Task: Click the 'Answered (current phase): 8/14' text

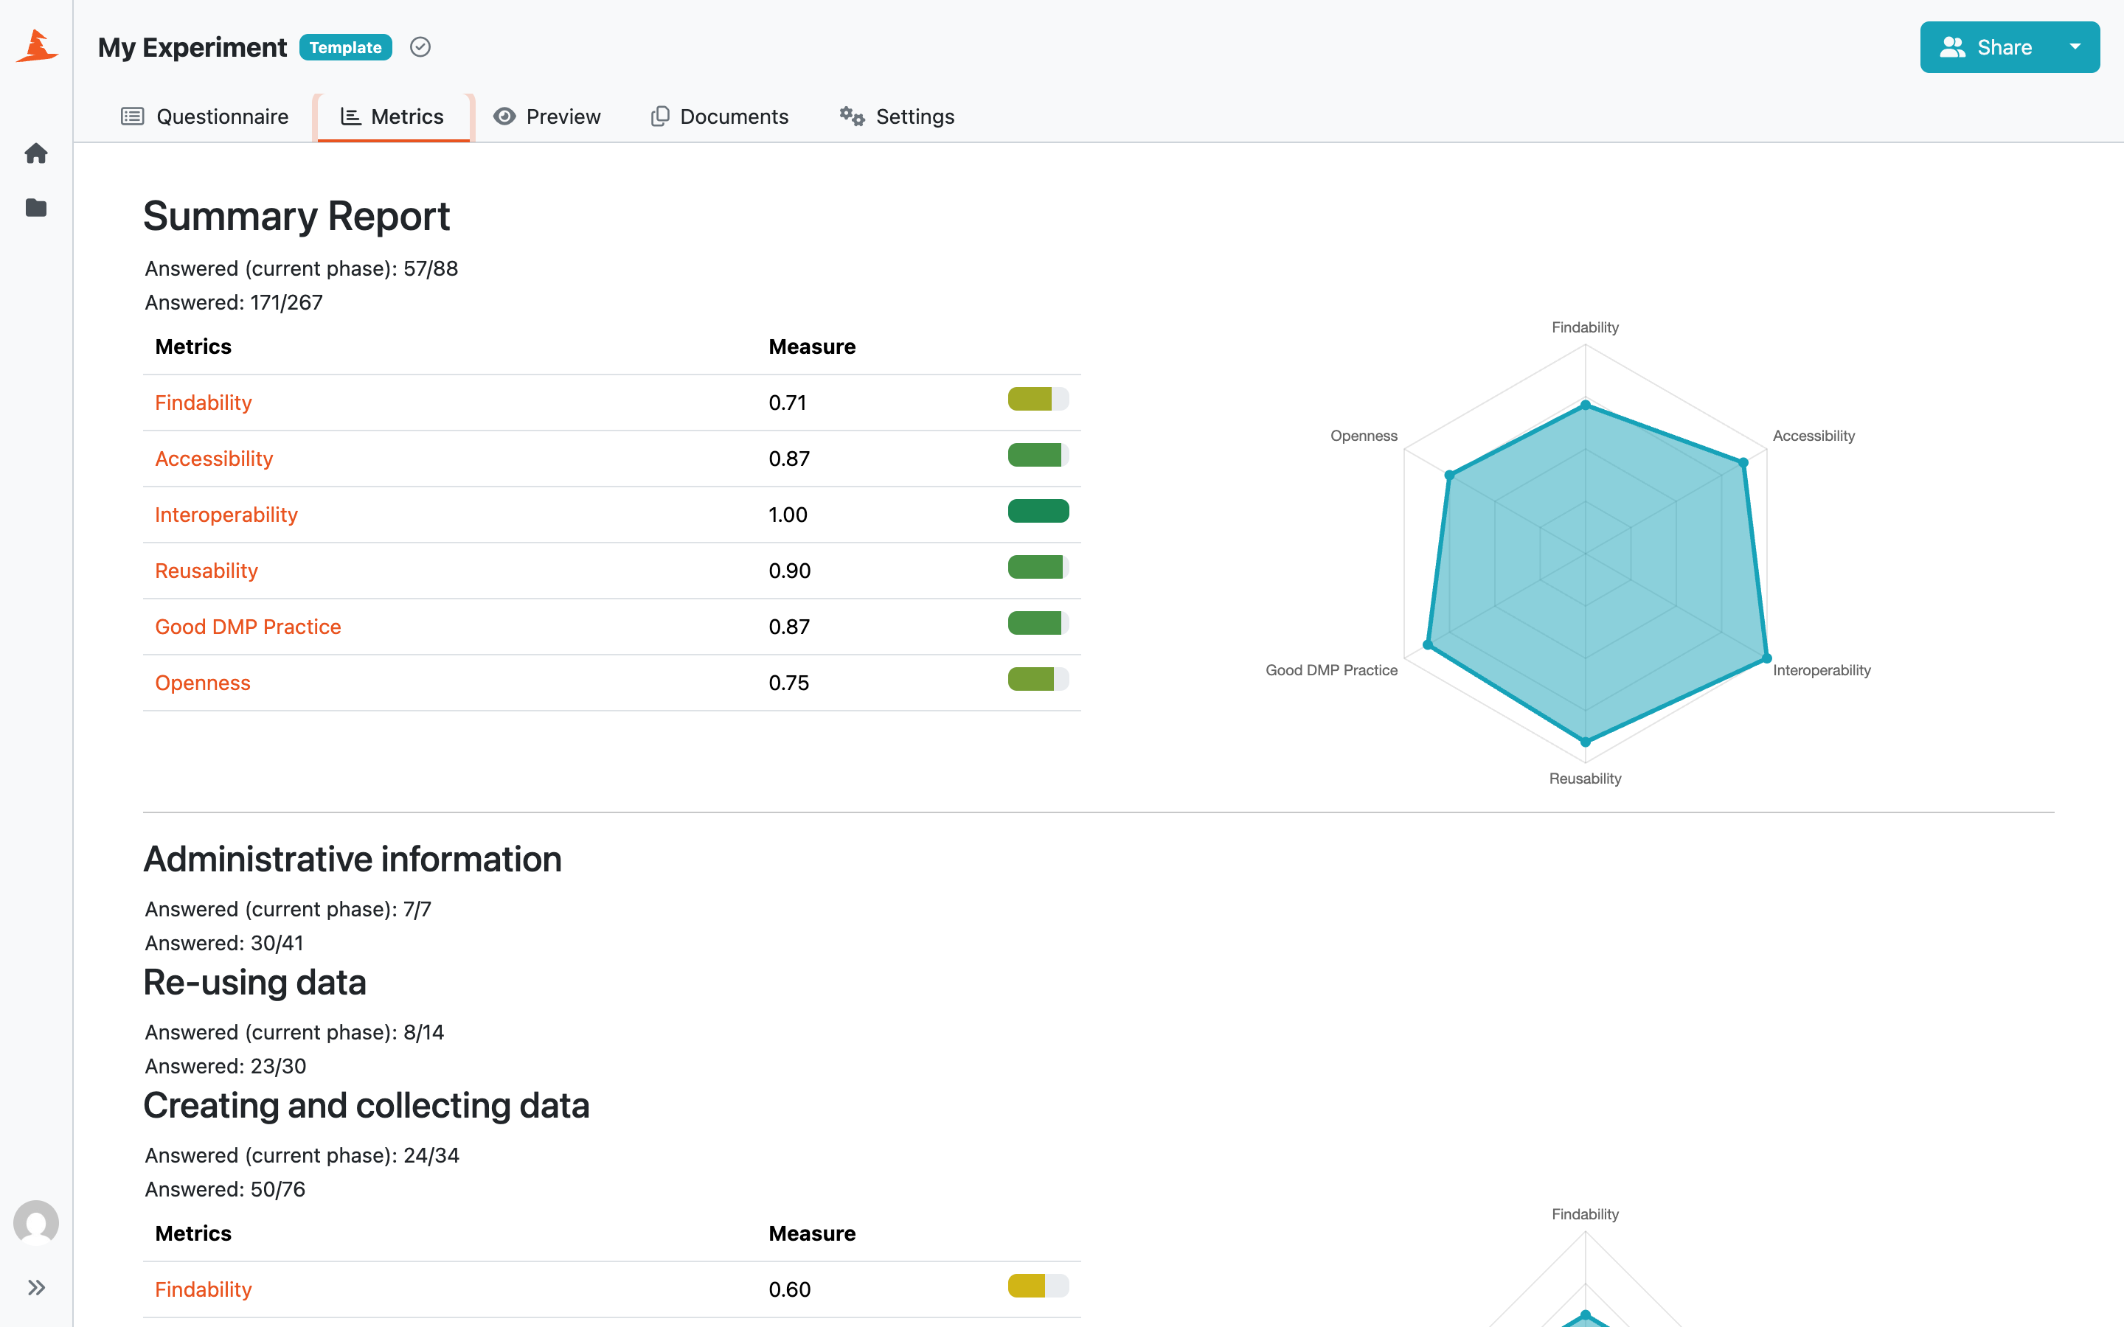Action: 294,1032
